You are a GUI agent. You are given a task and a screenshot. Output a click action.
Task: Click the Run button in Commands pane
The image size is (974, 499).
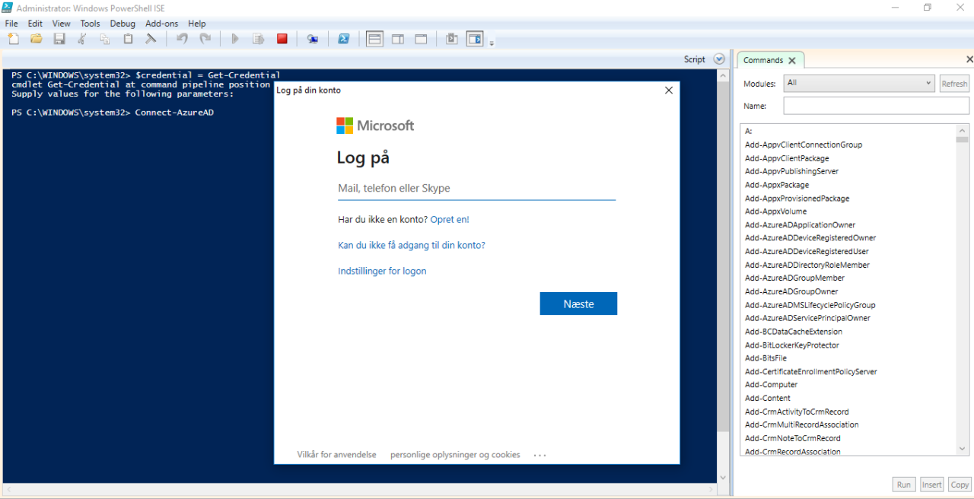(903, 485)
